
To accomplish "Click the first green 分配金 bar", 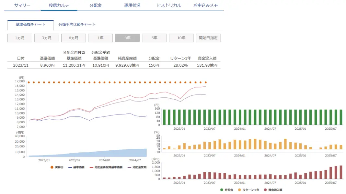I will pos(164,117).
